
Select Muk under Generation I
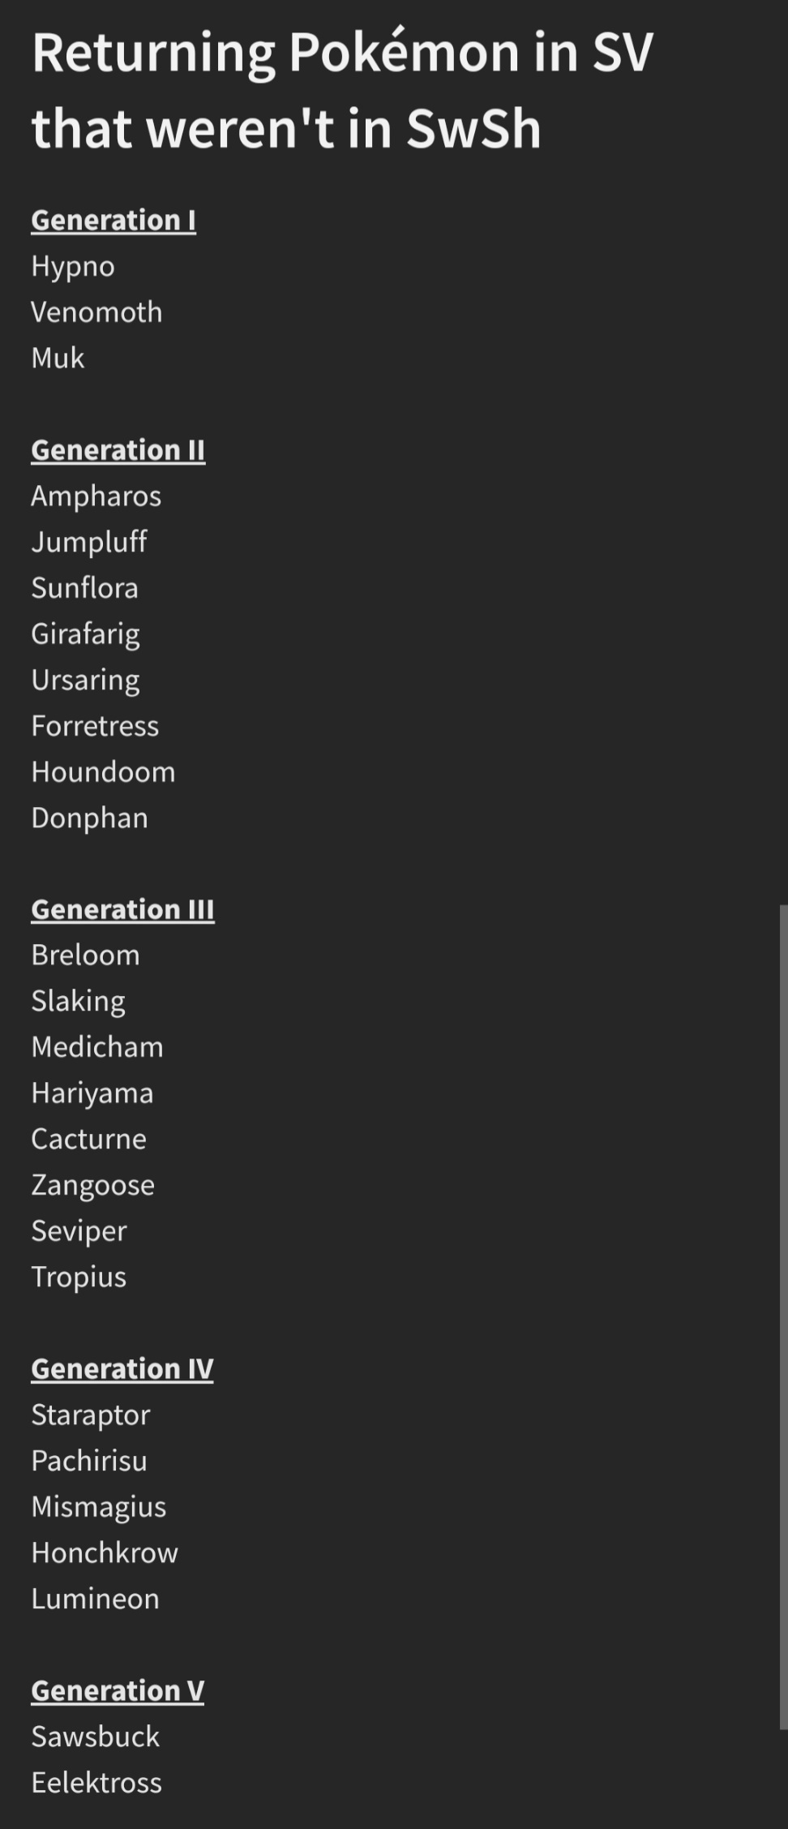(58, 358)
